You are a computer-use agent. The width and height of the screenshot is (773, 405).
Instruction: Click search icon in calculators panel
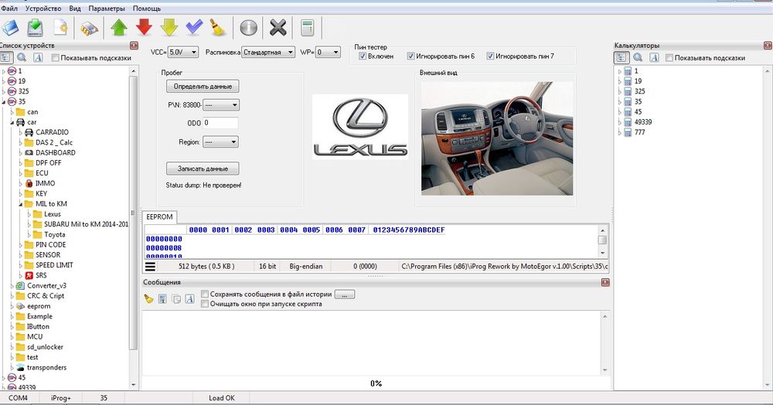(x=638, y=58)
